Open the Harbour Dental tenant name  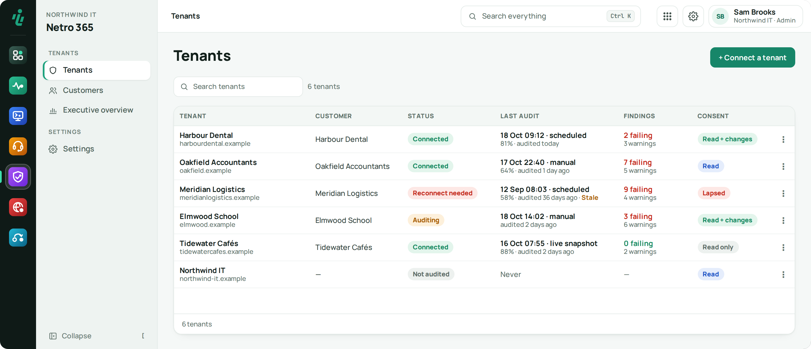pyautogui.click(x=206, y=136)
